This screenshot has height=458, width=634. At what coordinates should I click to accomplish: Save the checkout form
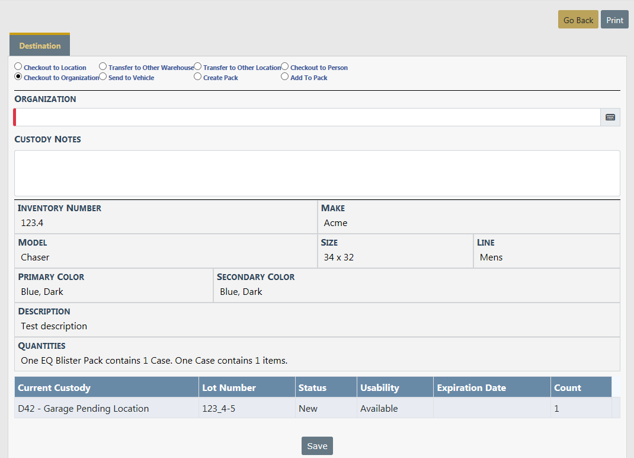click(x=317, y=446)
